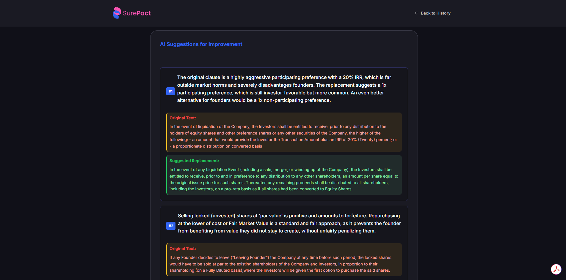
Task: Click the arrow icon in the top navigation bar
Action: (x=415, y=13)
